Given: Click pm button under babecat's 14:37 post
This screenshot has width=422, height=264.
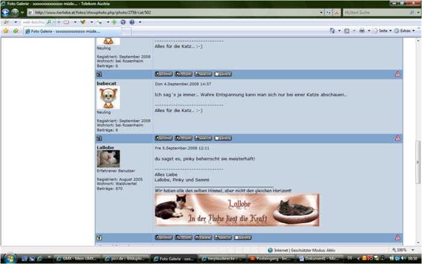Looking at the screenshot, I should click(184, 138).
